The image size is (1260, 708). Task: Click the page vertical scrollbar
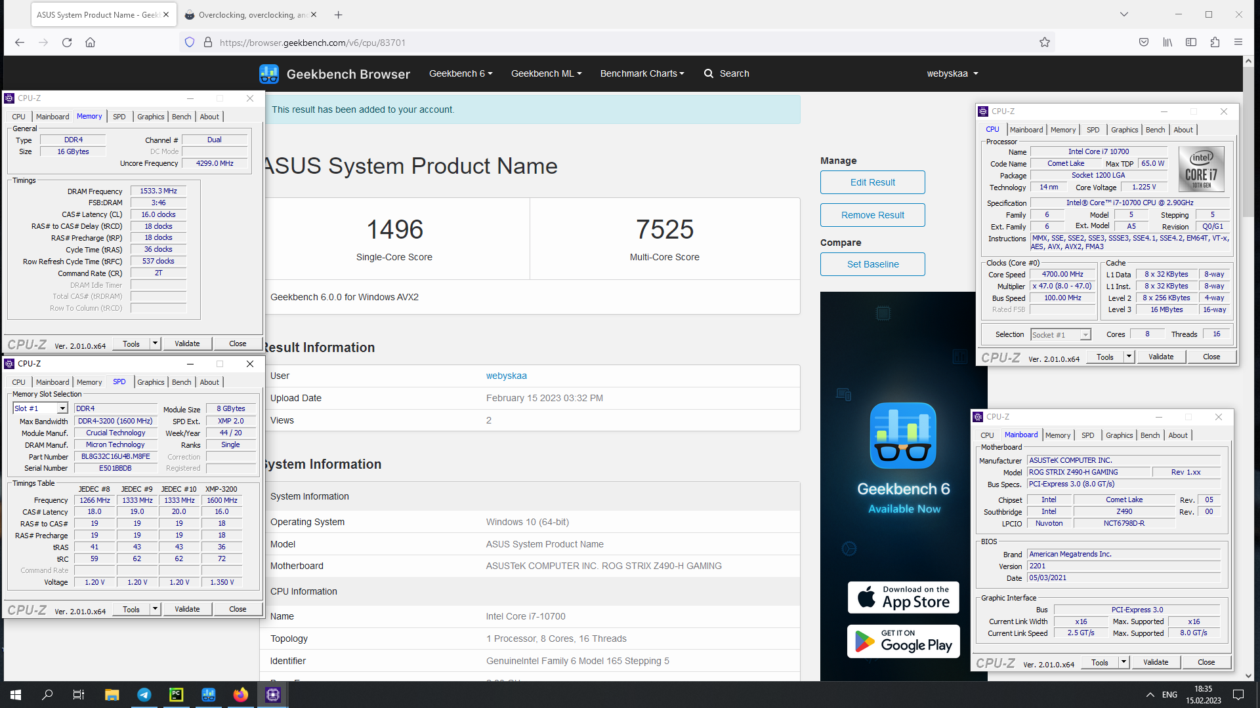[1248, 367]
